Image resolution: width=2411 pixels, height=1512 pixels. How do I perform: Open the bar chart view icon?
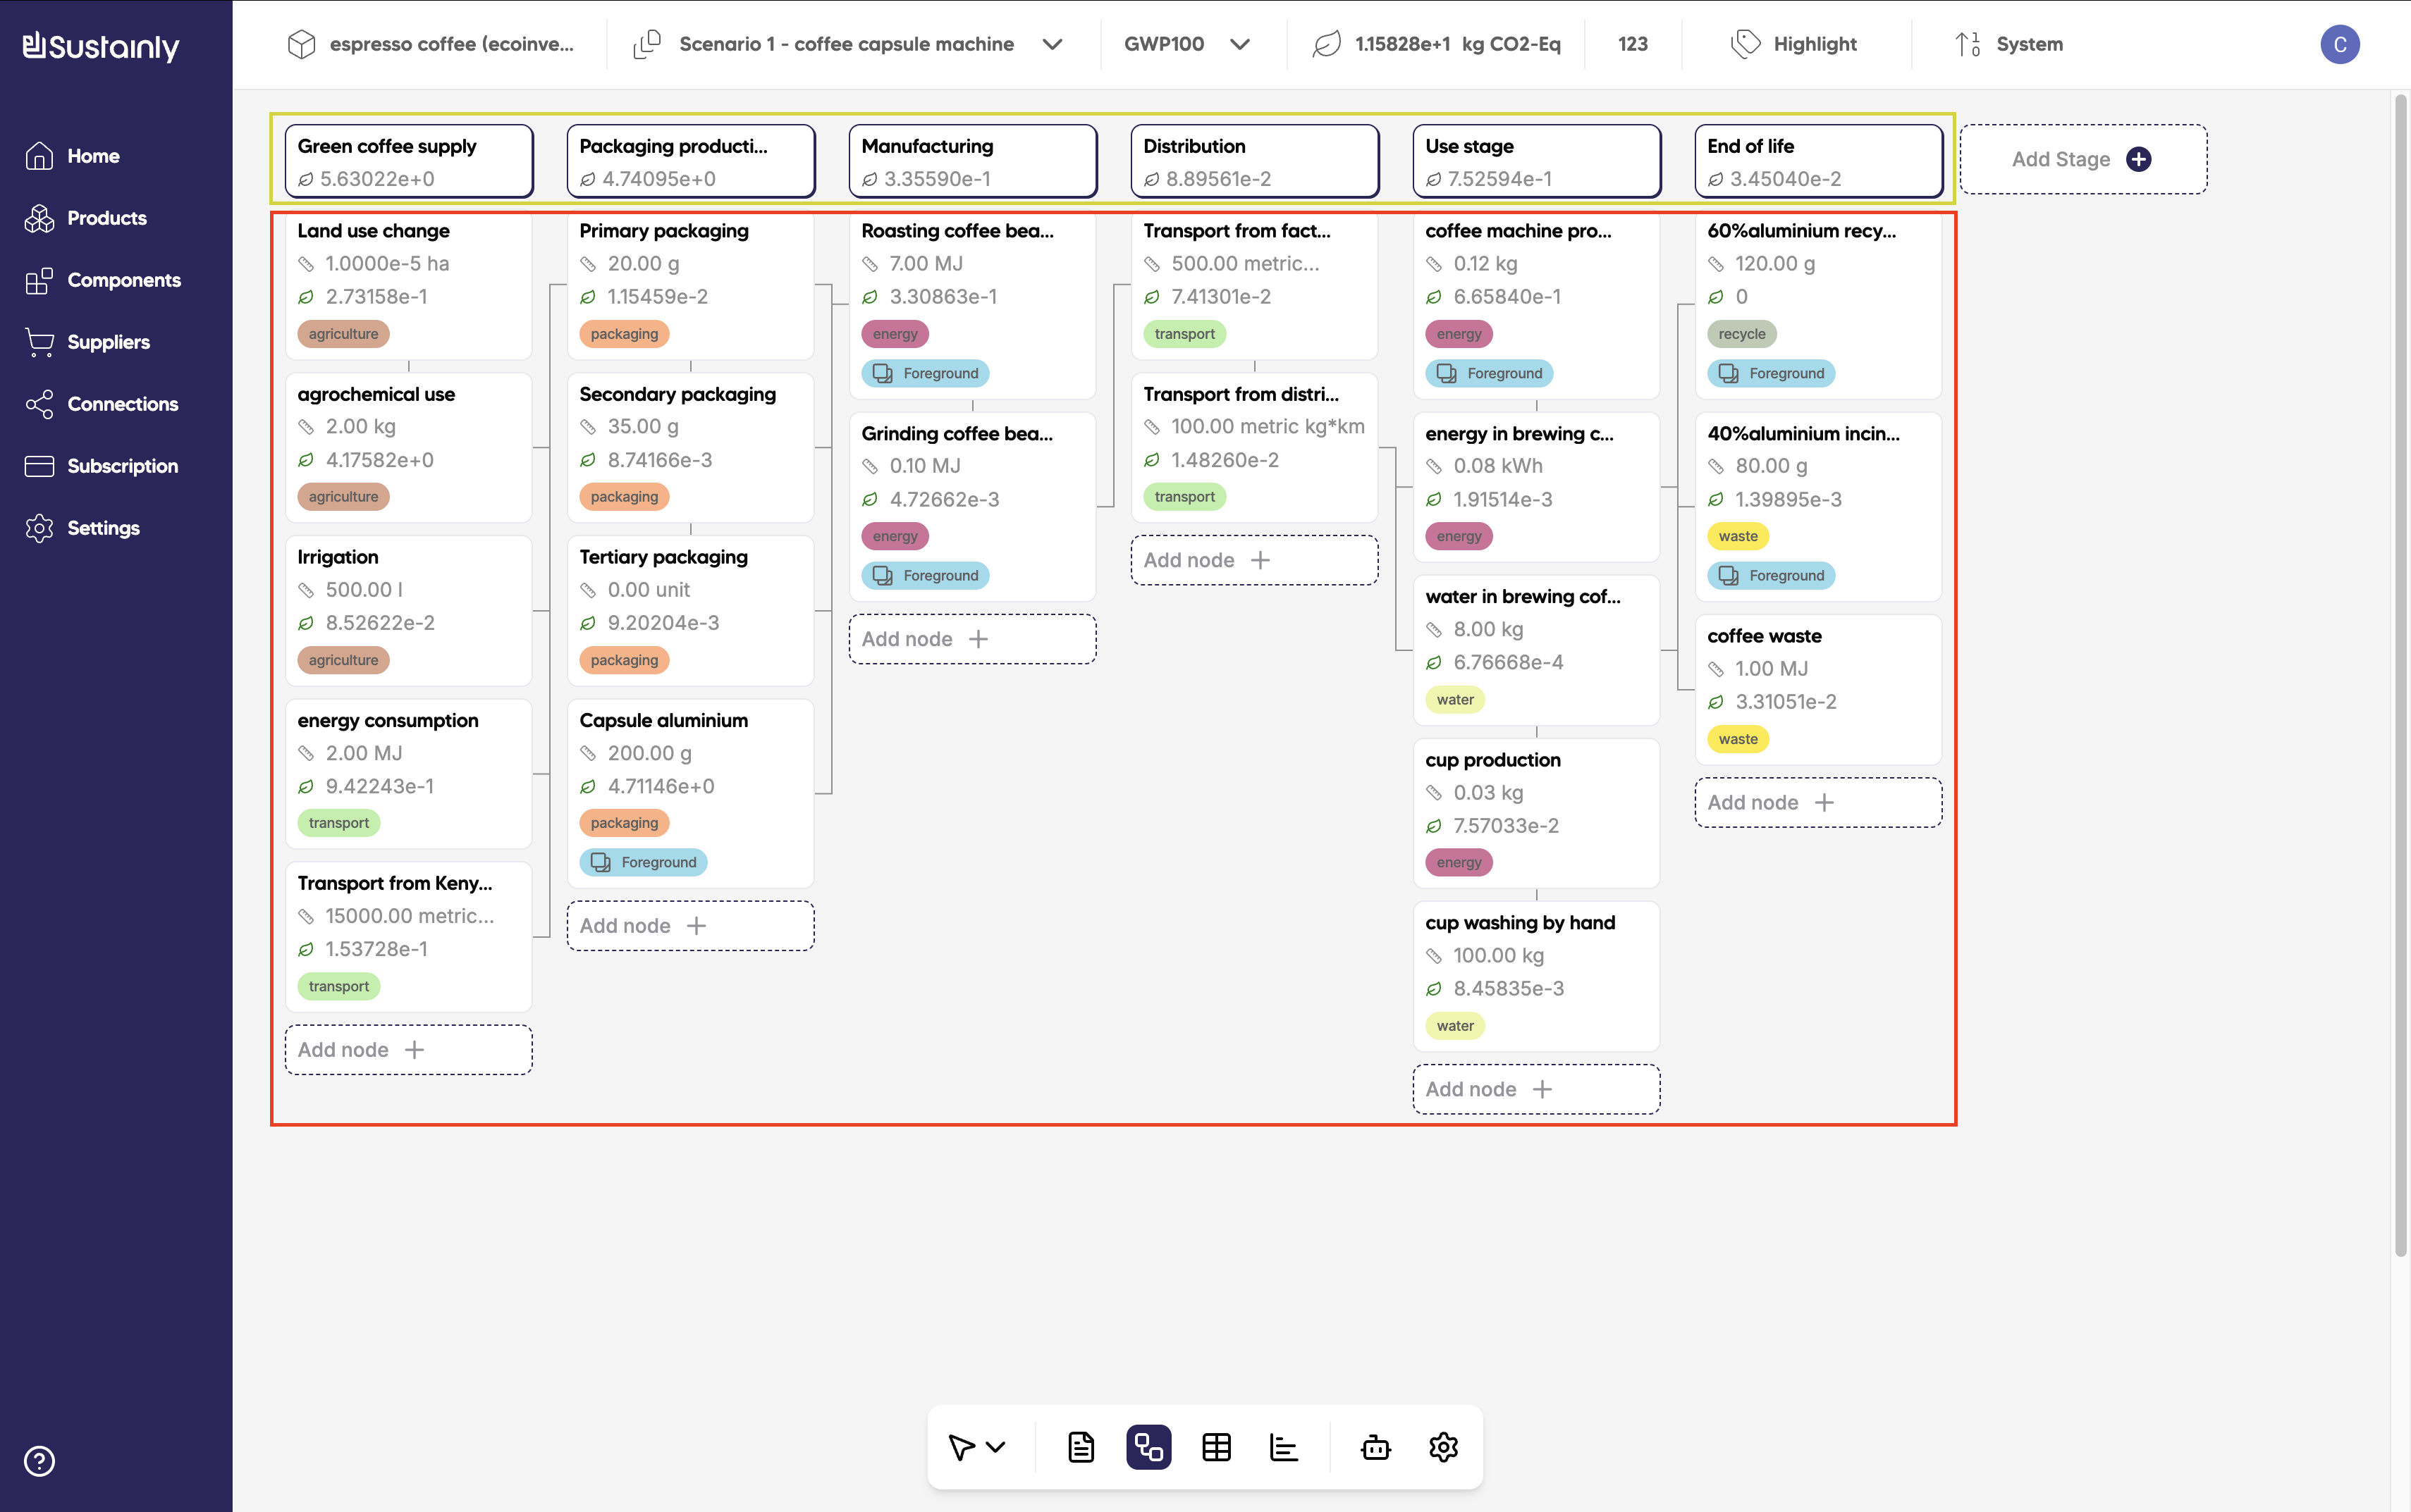[x=1284, y=1447]
